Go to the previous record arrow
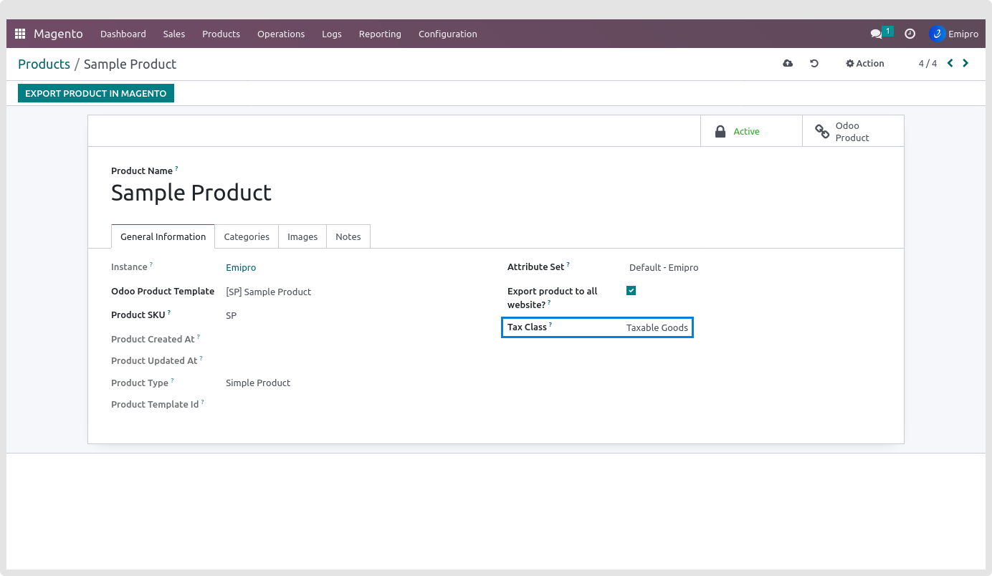The image size is (992, 576). (950, 63)
